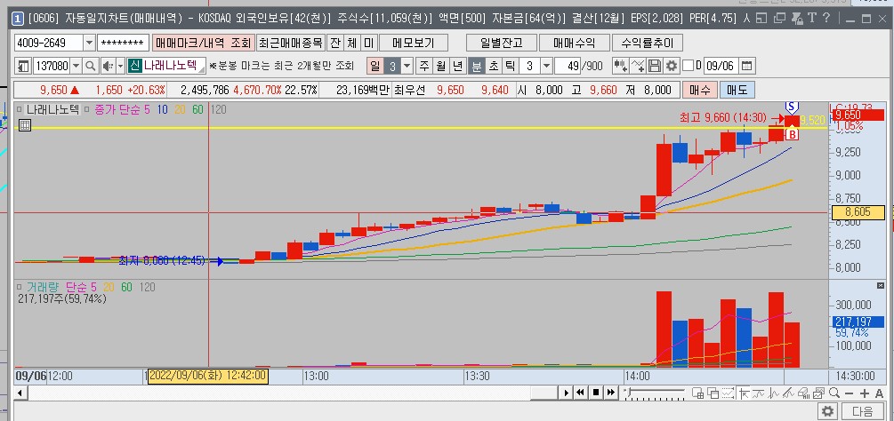The width and height of the screenshot is (894, 421).
Task: Click the 다음 next button
Action: (x=863, y=410)
